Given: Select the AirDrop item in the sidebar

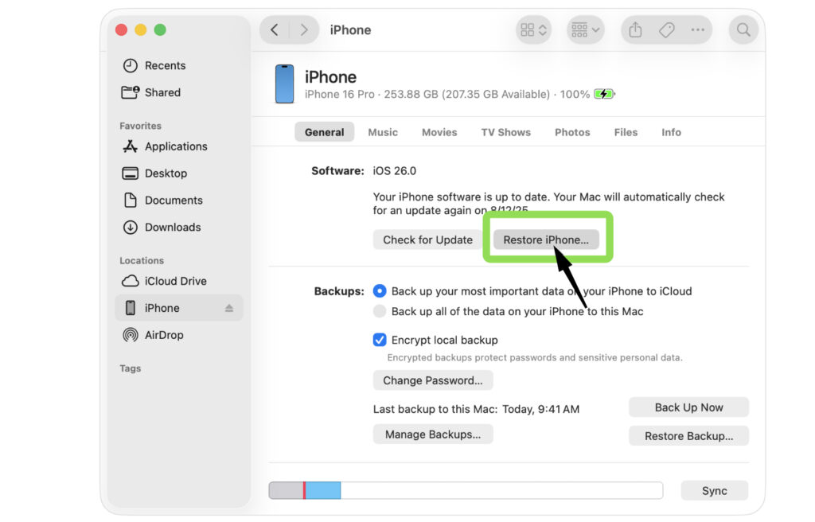Looking at the screenshot, I should click(163, 335).
